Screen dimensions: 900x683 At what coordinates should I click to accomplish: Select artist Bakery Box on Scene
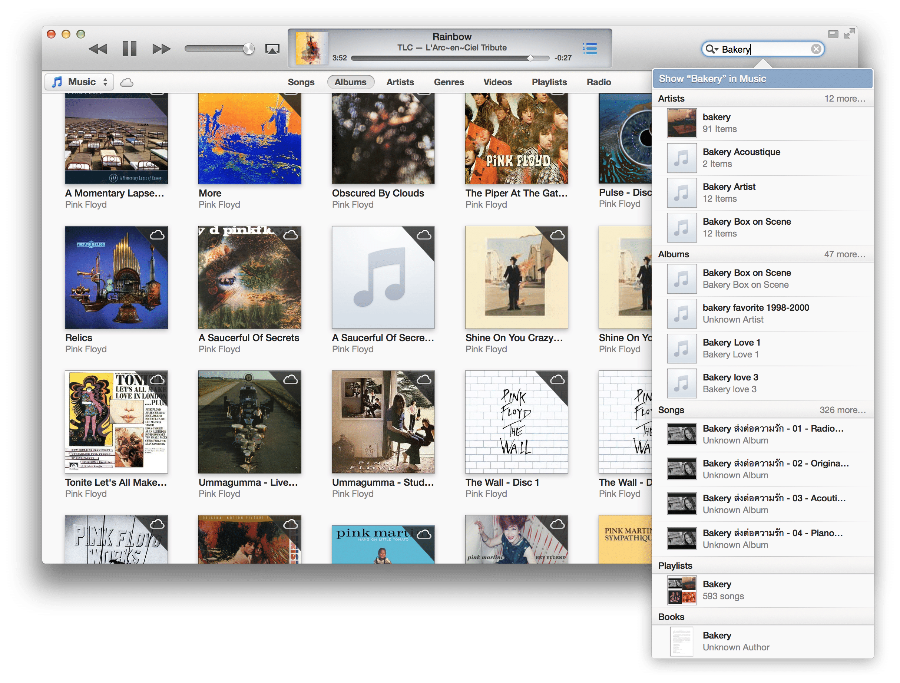762,228
